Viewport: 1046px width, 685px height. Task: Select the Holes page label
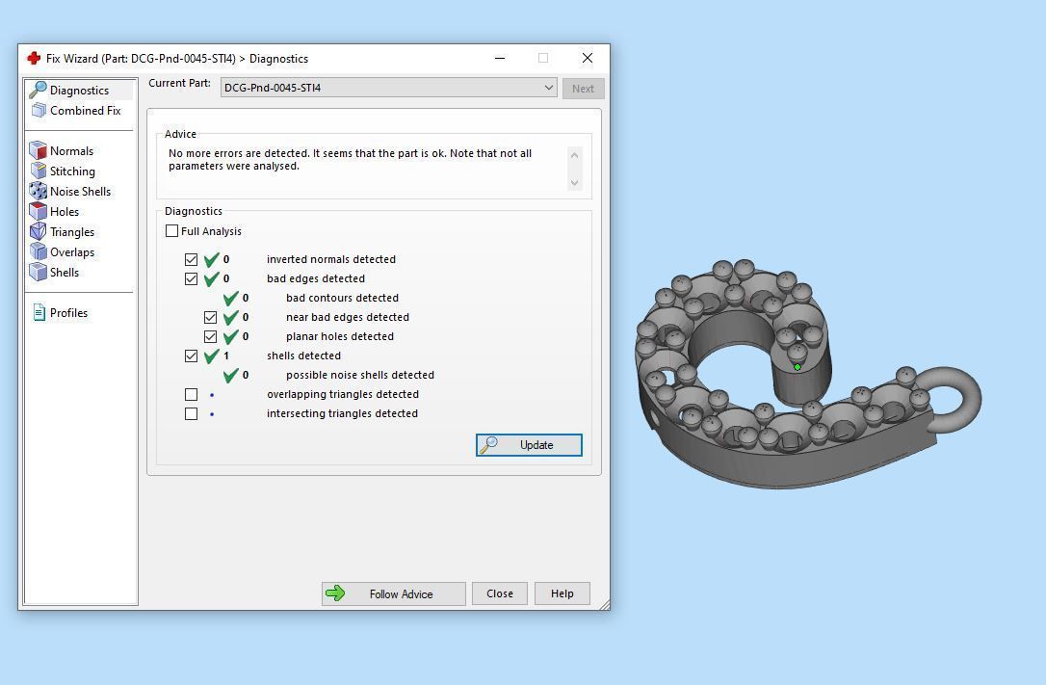(x=64, y=211)
